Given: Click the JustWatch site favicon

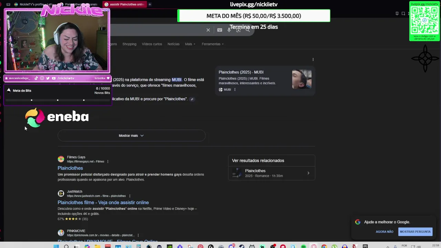Looking at the screenshot, I should pos(61,194).
